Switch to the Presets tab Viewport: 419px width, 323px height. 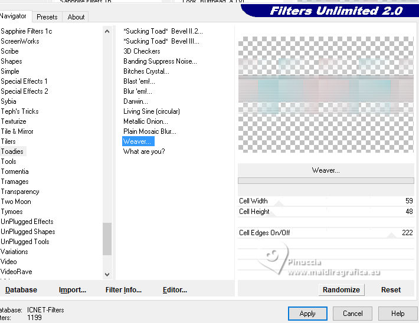[x=47, y=17]
